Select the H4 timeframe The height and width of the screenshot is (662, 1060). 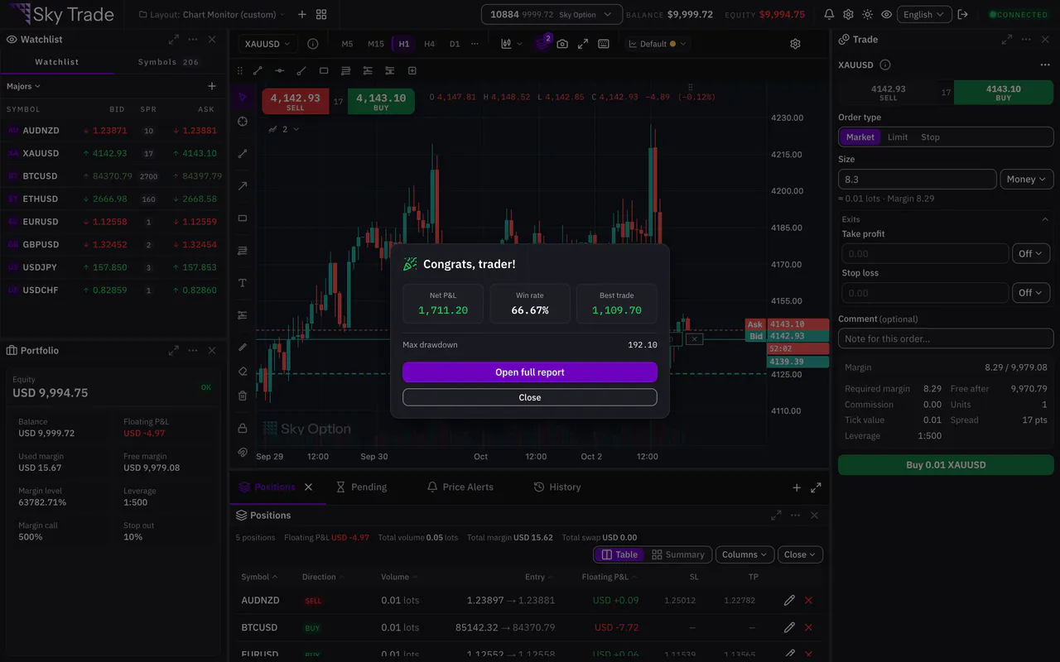(x=429, y=44)
